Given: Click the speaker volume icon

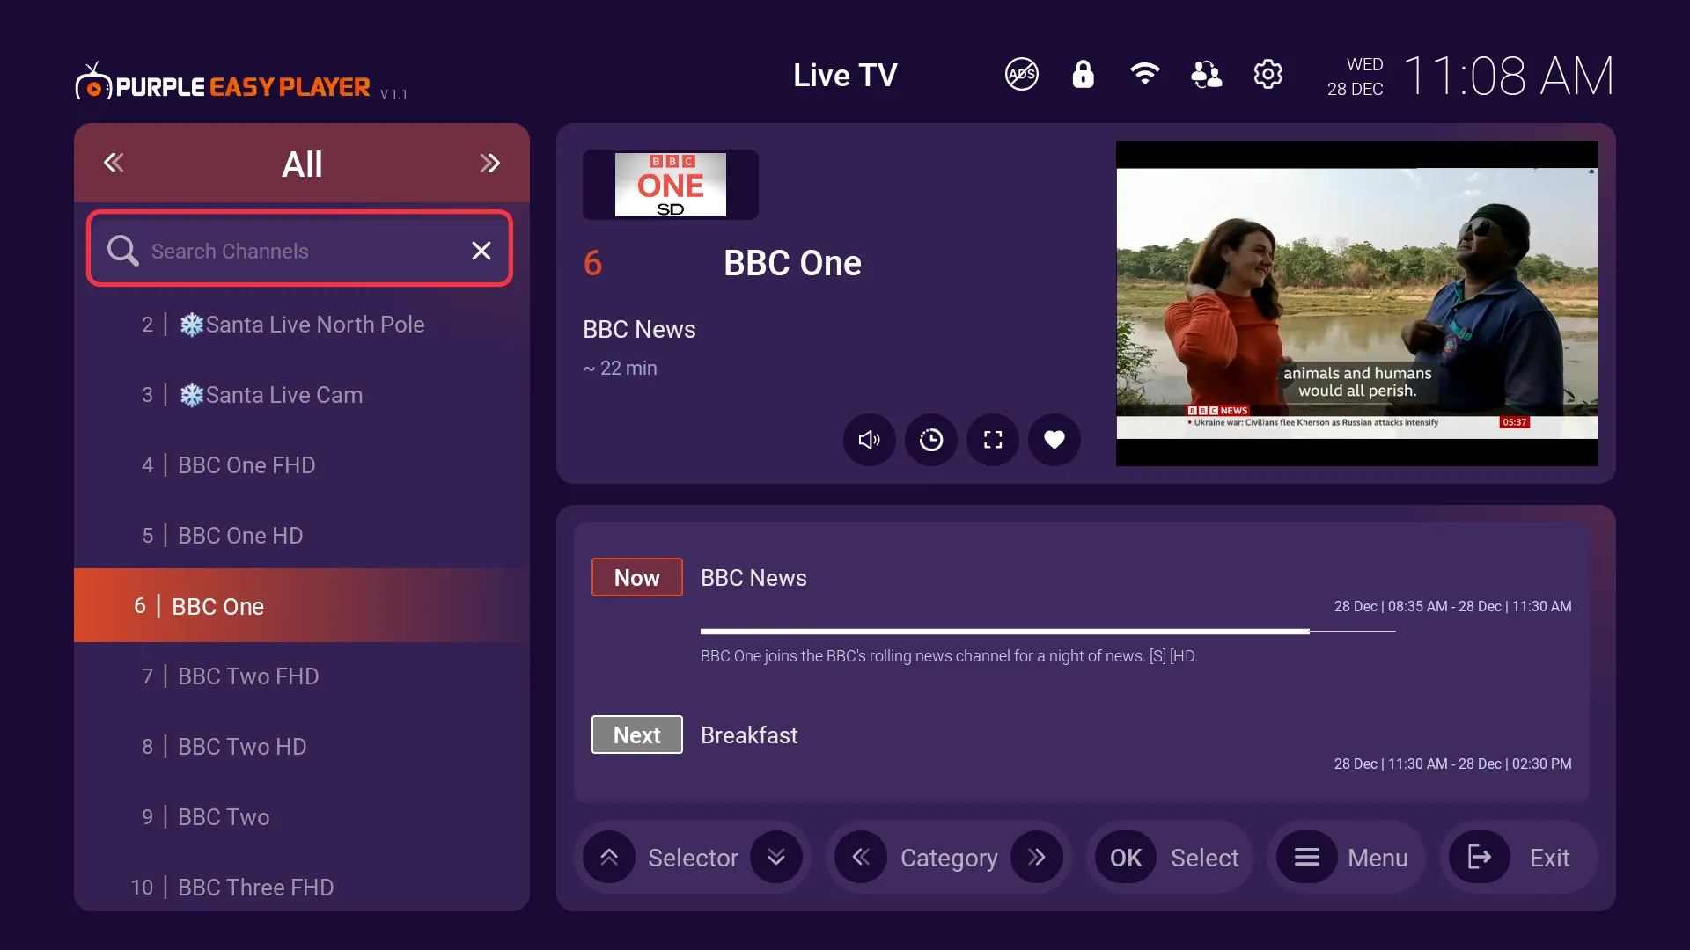Looking at the screenshot, I should (869, 440).
